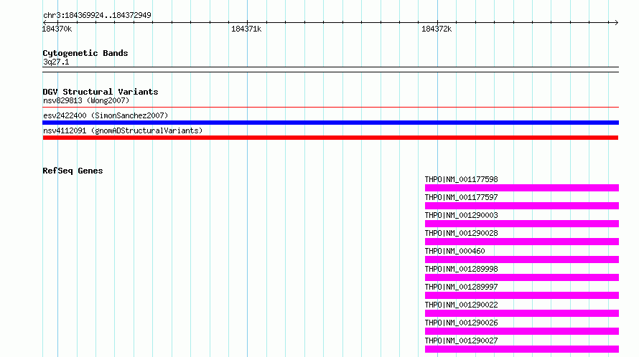
Task: Click the red nsv4112091 variant bar
Action: click(330, 138)
